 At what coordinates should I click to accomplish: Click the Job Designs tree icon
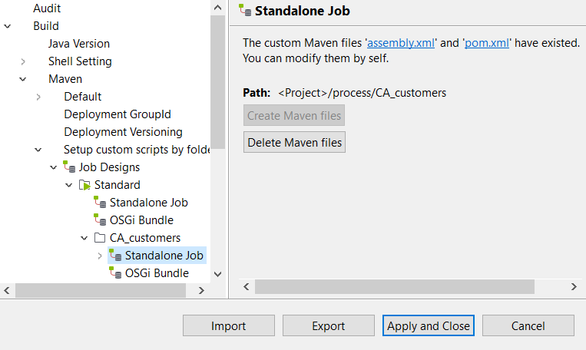(x=70, y=167)
